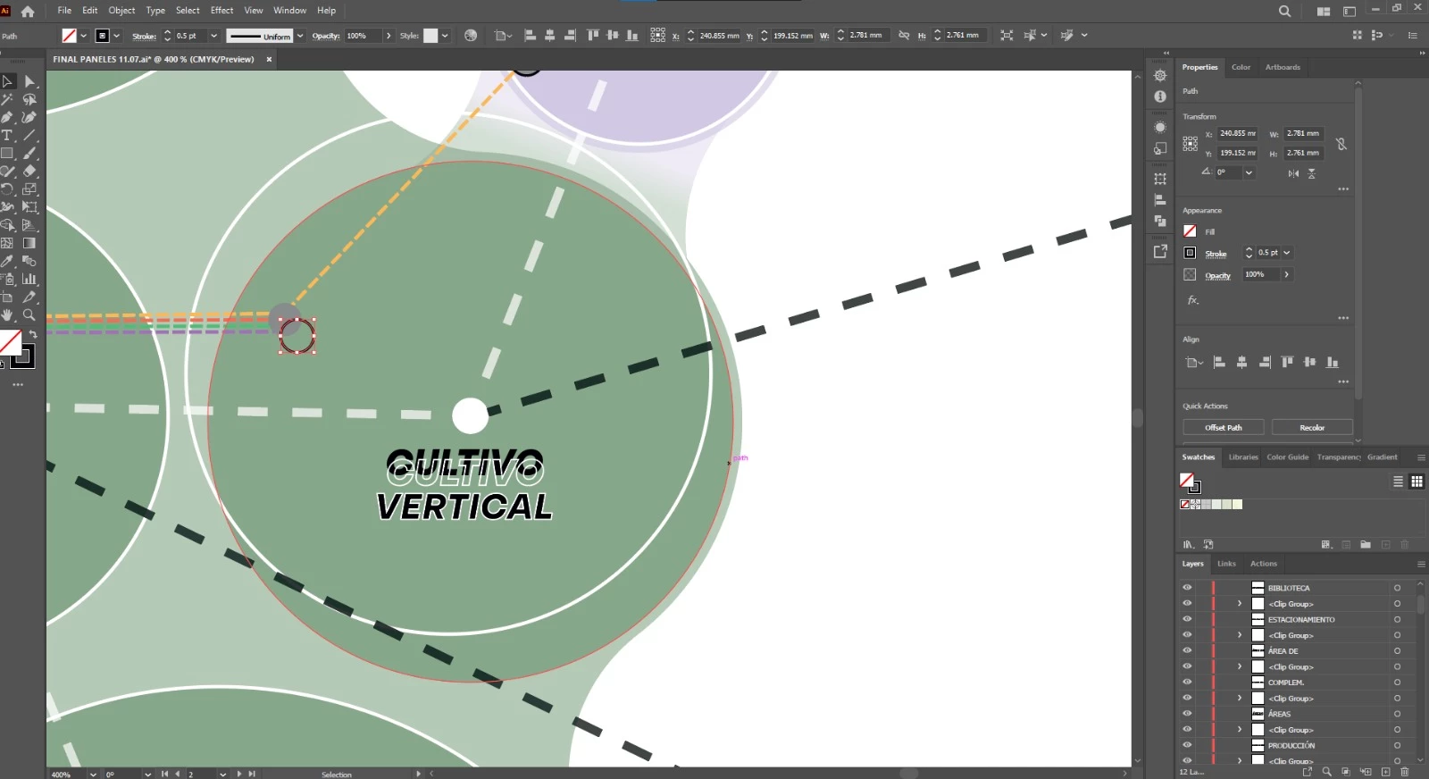This screenshot has width=1429, height=779.
Task: Select the Shape Builder tool
Action: 7,225
